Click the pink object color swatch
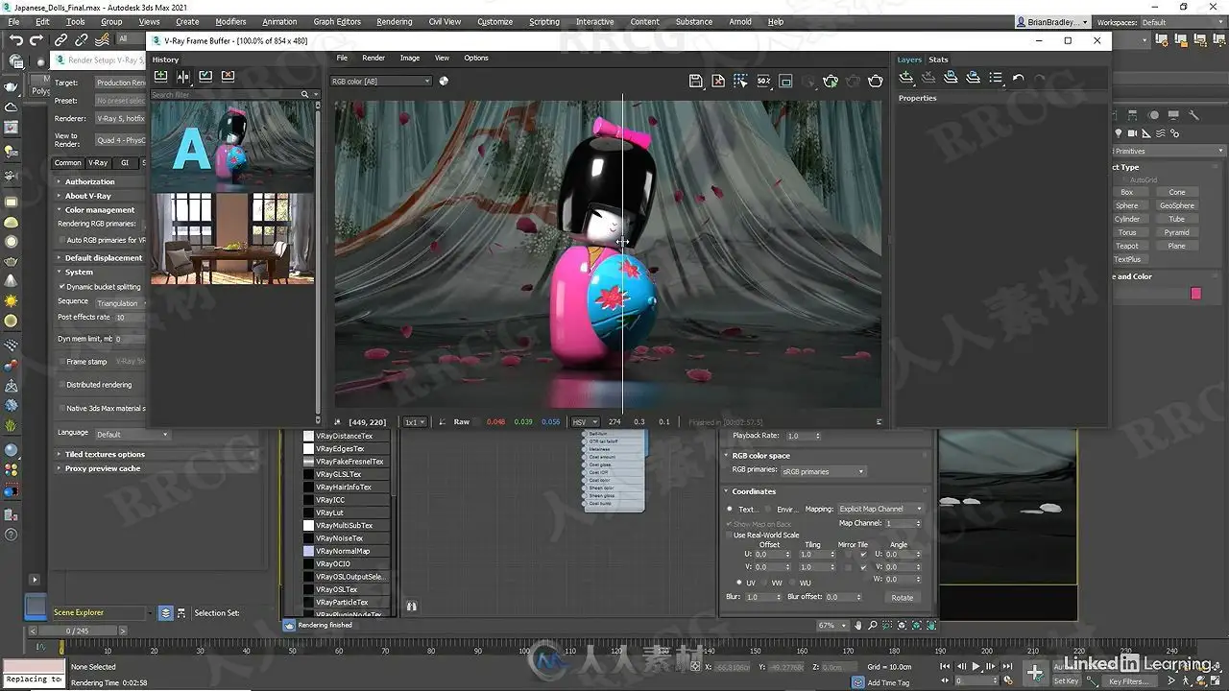The image size is (1229, 691). (x=1195, y=294)
